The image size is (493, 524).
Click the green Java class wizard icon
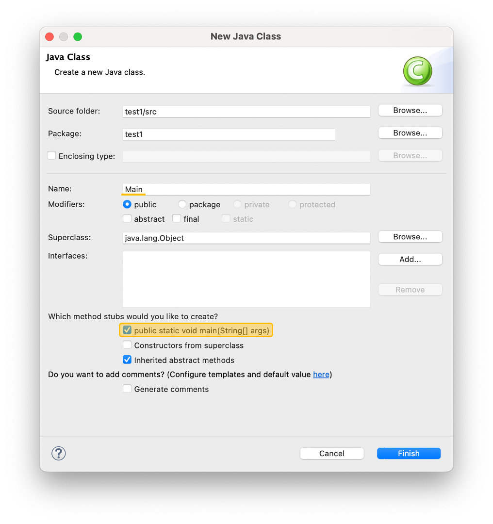pos(417,71)
